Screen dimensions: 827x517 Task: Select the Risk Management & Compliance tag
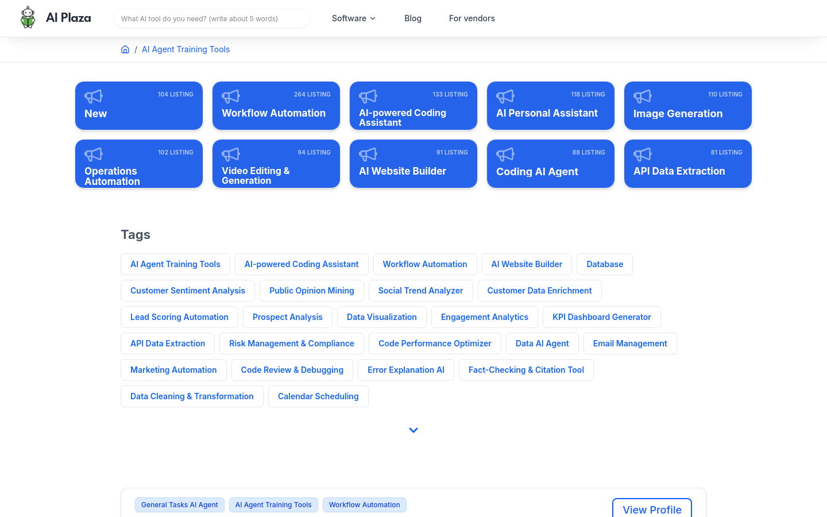[292, 344]
